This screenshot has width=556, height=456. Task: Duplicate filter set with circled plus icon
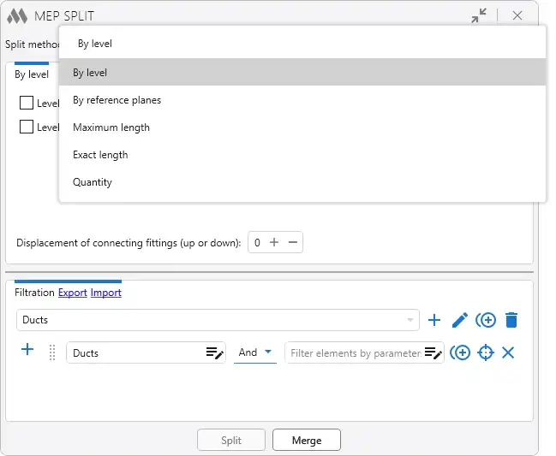(x=486, y=320)
